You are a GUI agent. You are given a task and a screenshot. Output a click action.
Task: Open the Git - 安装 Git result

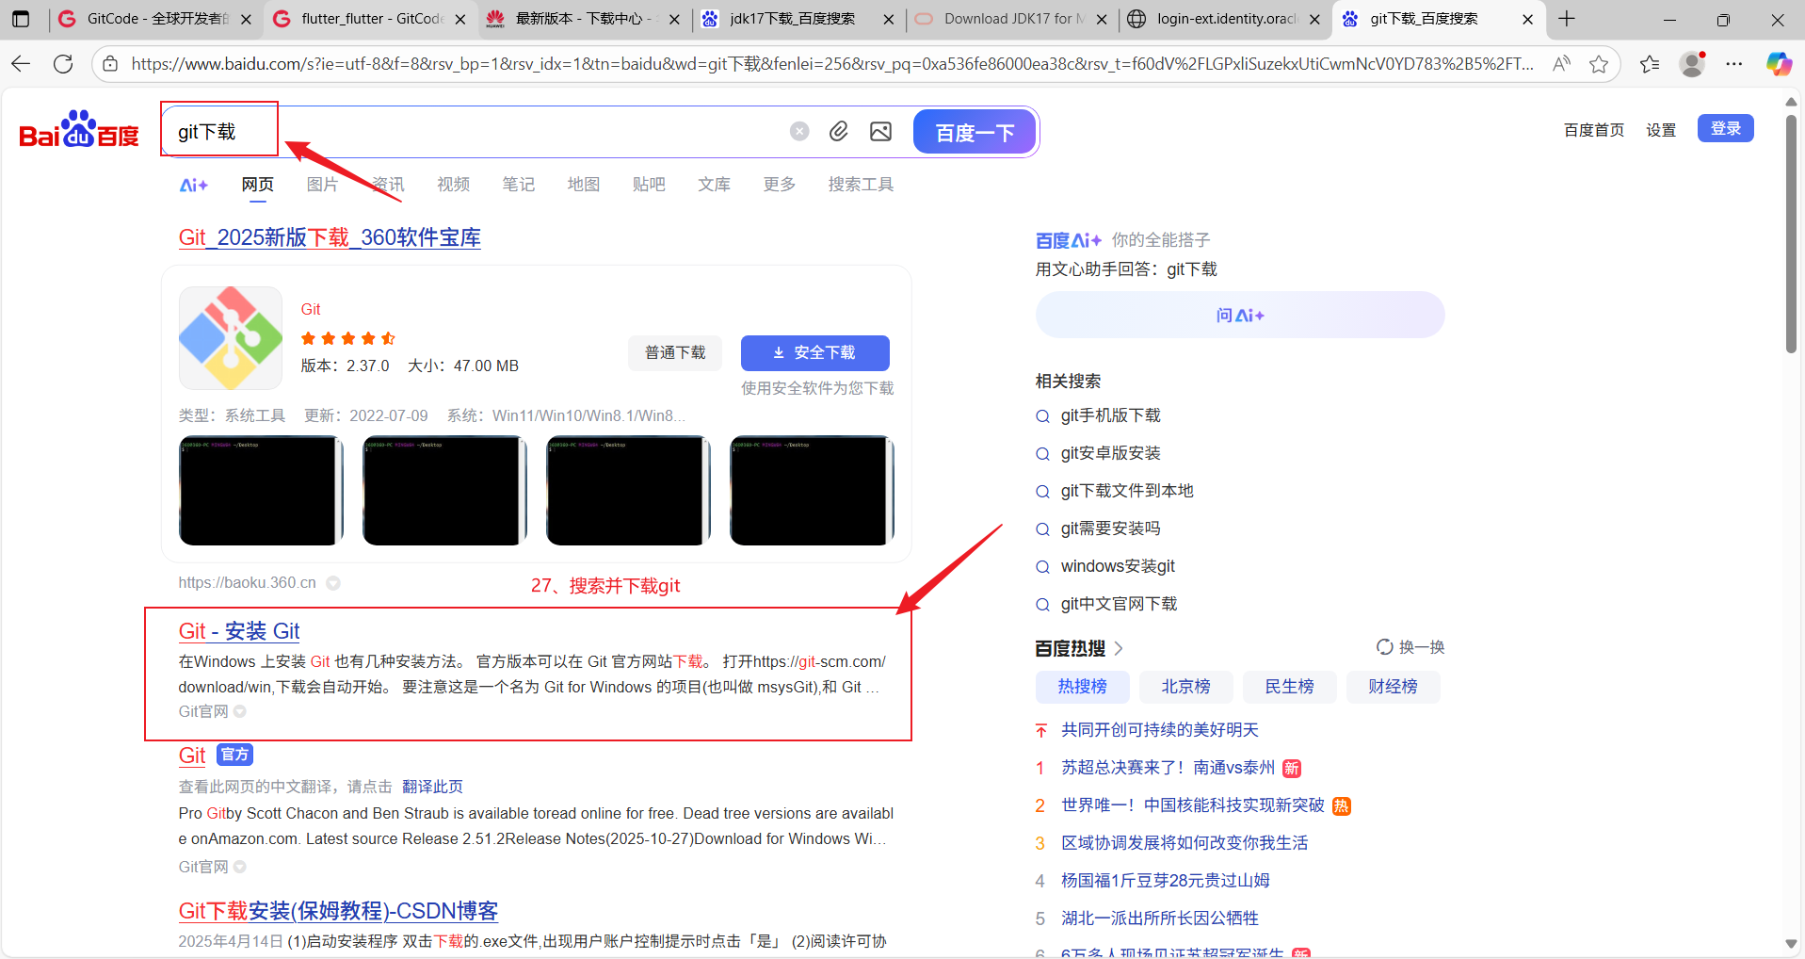pyautogui.click(x=239, y=631)
